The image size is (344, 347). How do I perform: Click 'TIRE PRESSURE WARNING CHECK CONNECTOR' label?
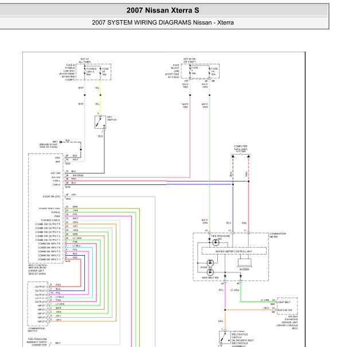tap(37, 342)
